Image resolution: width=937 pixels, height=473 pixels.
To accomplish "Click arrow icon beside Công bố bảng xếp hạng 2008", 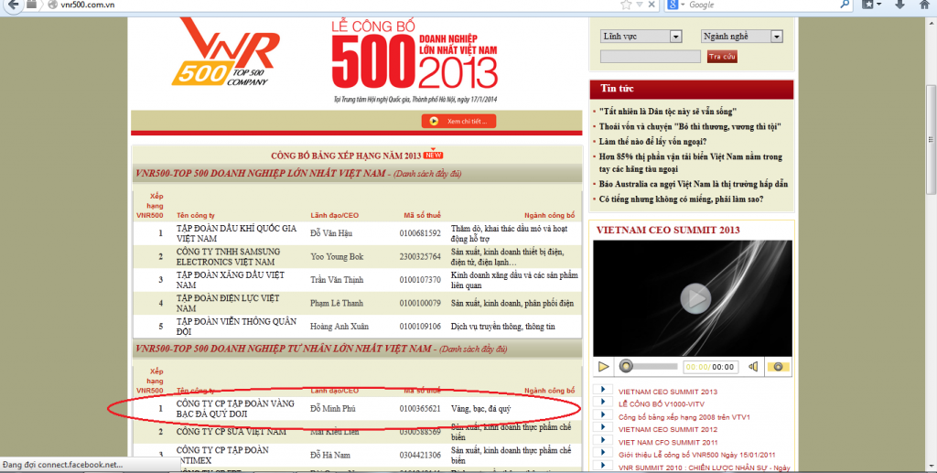I will point(603,414).
